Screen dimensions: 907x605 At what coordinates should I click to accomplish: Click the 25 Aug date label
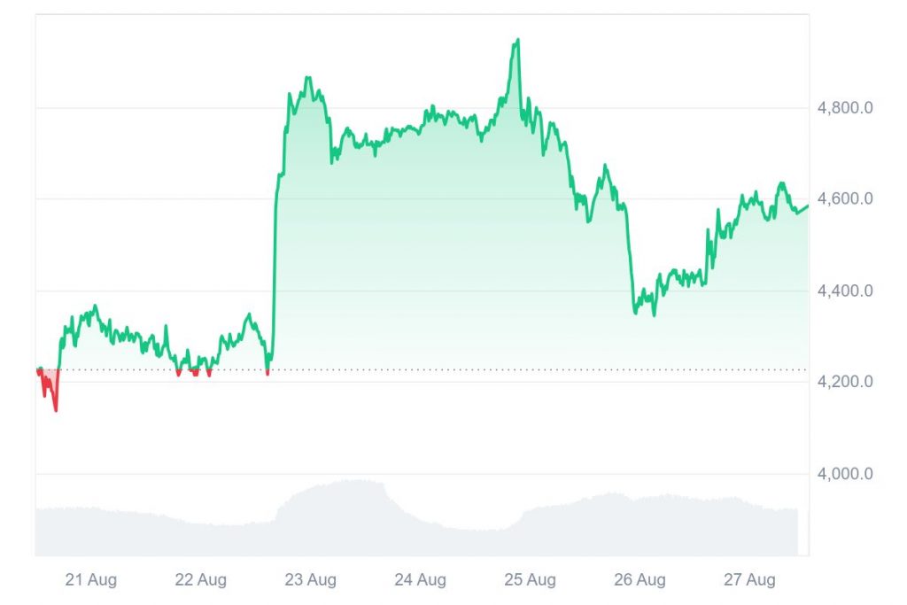point(530,581)
